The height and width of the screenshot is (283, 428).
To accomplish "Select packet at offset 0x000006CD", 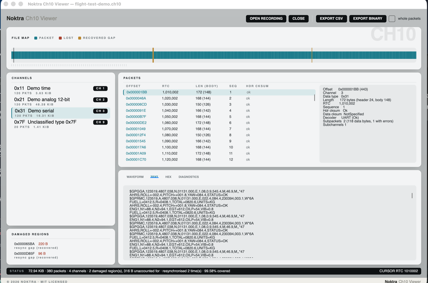I will coord(219,104).
